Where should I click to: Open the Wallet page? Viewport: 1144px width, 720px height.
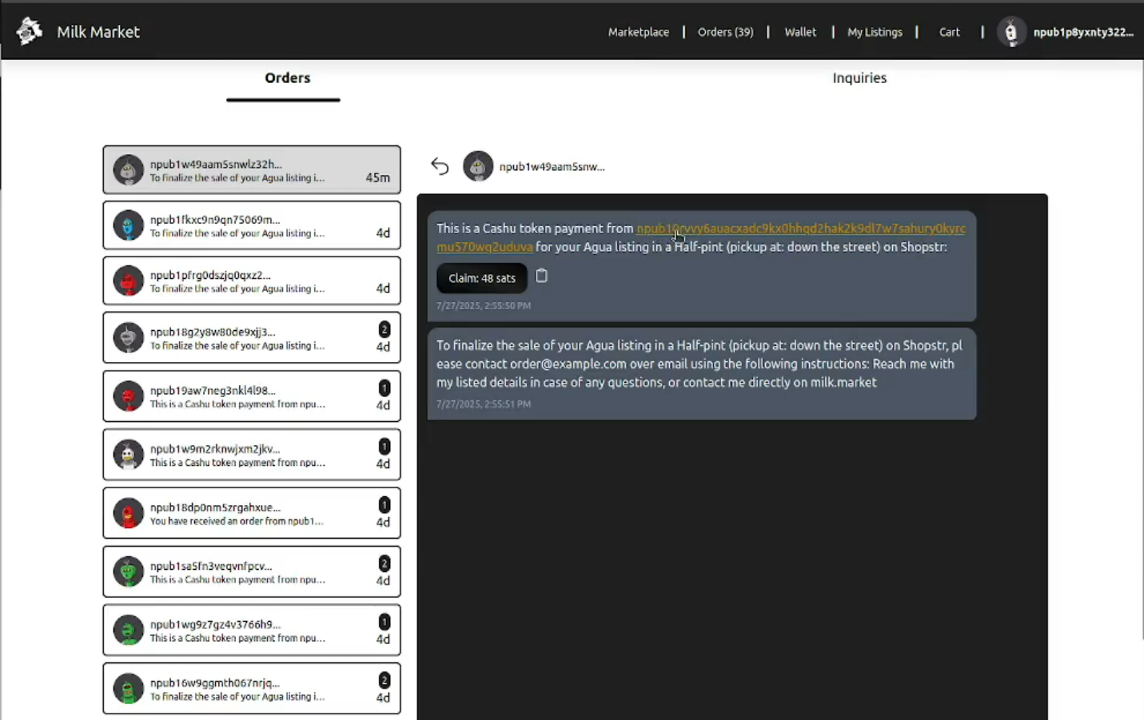pyautogui.click(x=799, y=32)
